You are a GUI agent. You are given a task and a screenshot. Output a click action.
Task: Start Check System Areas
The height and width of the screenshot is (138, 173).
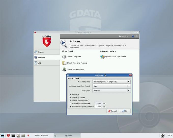click(76, 70)
